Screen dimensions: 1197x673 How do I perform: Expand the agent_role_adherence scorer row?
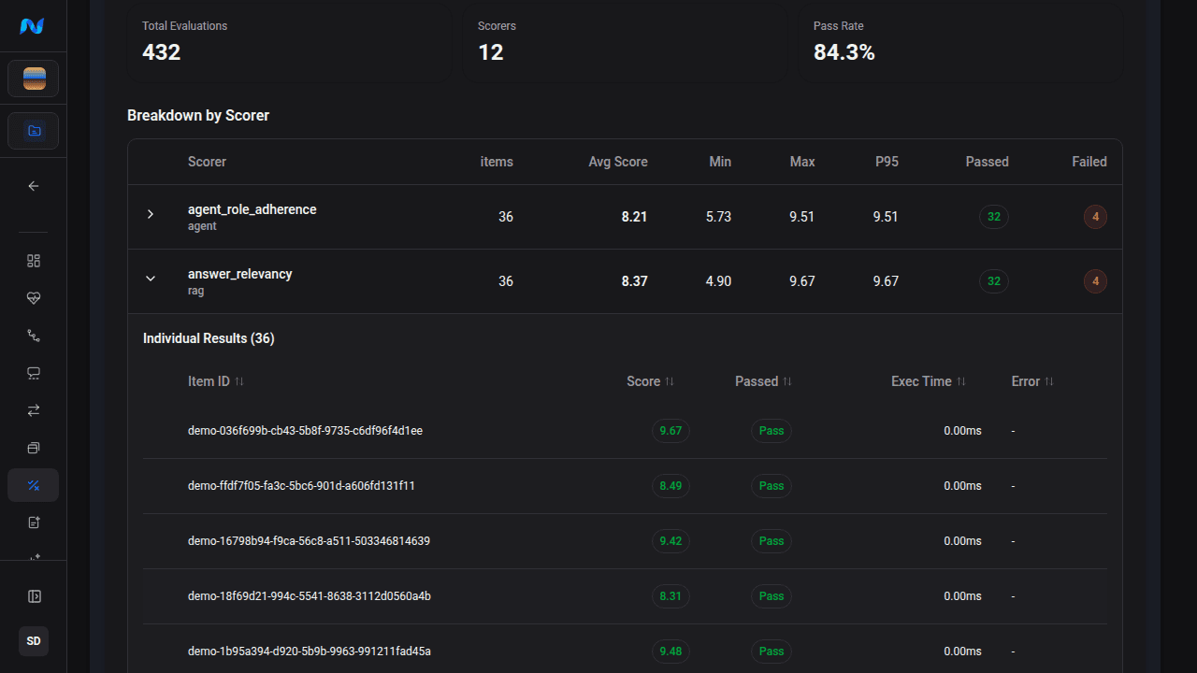(x=151, y=215)
